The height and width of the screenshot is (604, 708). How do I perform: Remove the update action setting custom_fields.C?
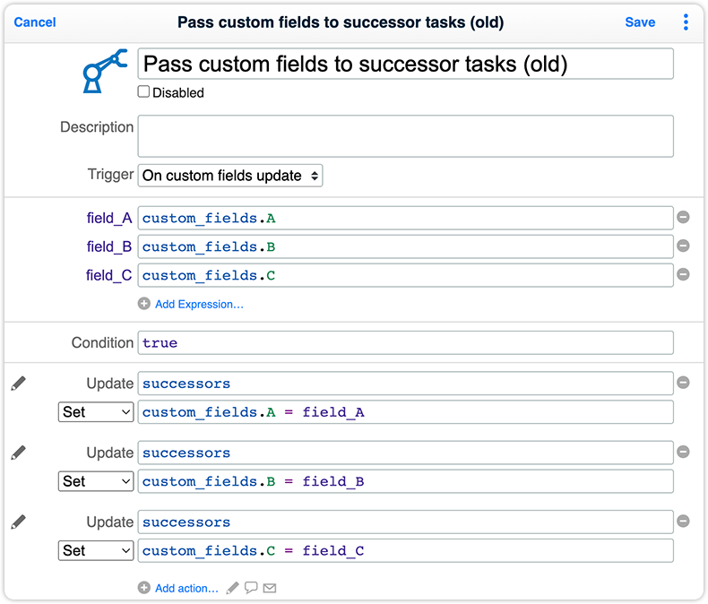tap(683, 521)
